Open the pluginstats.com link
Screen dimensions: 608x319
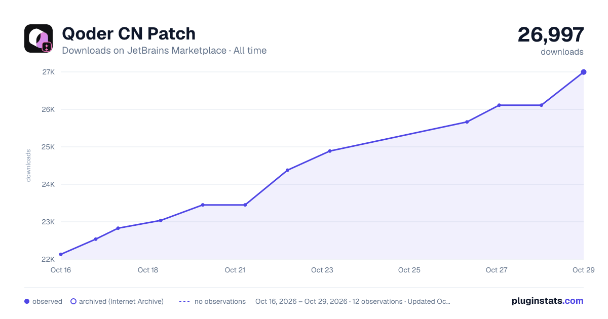click(547, 301)
